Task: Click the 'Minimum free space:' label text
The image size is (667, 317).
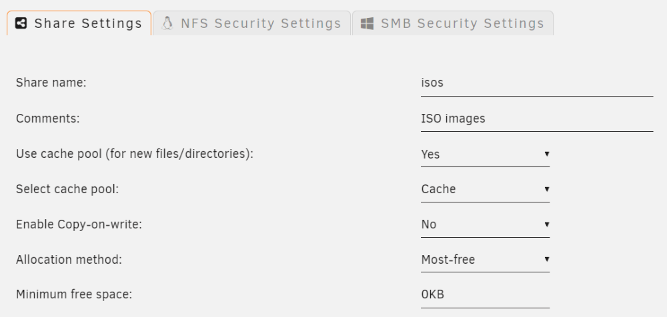Action: 74,294
